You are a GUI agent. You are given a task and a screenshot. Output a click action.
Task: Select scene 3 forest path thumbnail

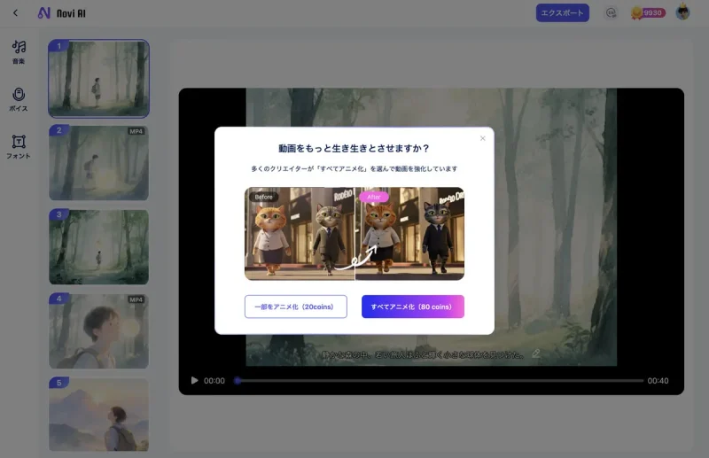tap(98, 246)
